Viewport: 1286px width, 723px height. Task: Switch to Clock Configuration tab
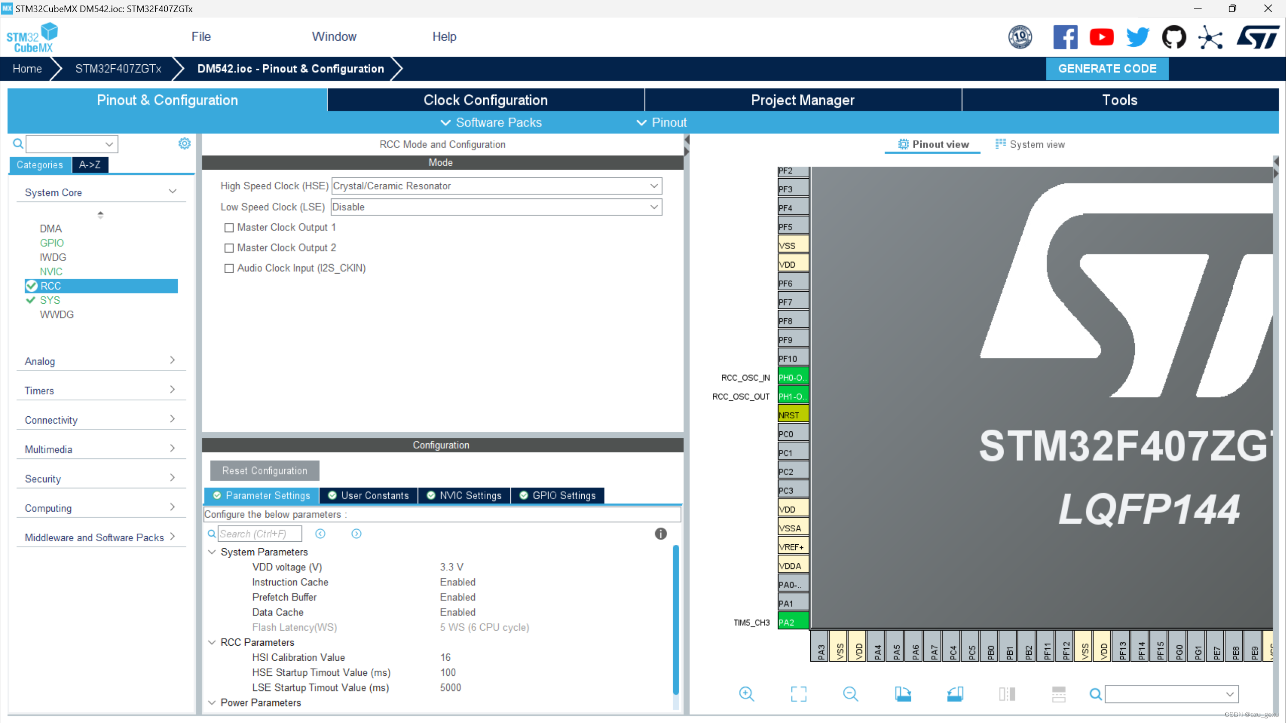(486, 100)
